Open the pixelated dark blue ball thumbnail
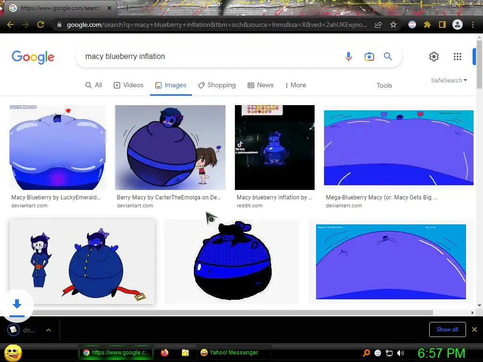 point(231,261)
